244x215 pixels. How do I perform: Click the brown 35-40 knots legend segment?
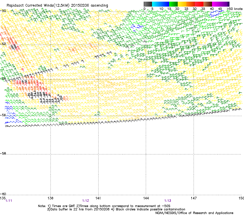coord(208,4)
